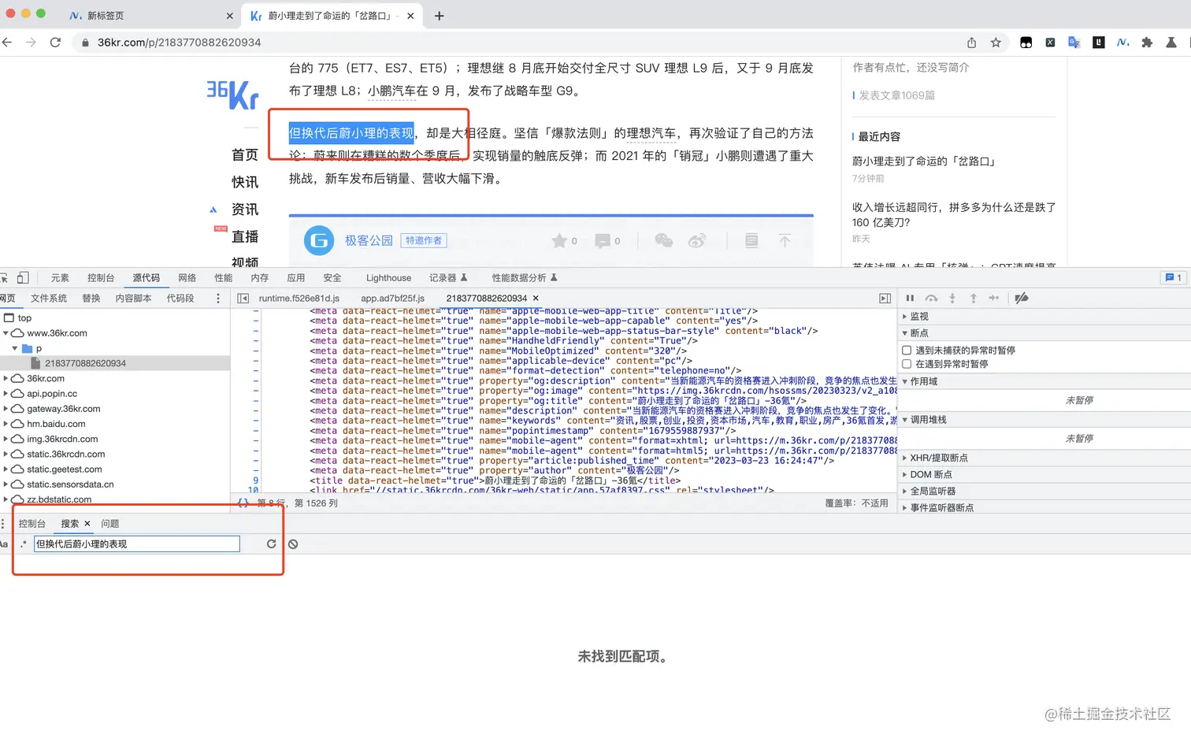Open the app.ad7bf25f.js source tab

pyautogui.click(x=392, y=298)
